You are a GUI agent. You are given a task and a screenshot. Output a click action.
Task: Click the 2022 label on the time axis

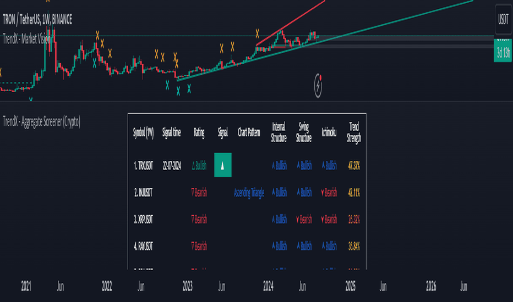(107, 286)
